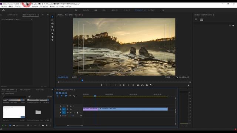Open the File menu in menu bar

(4, 7)
